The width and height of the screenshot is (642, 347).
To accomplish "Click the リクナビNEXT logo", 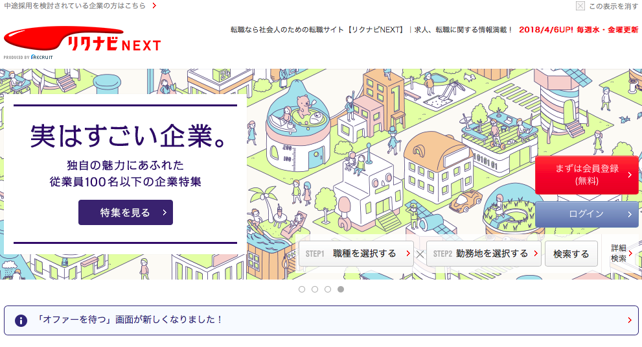I will [82, 40].
